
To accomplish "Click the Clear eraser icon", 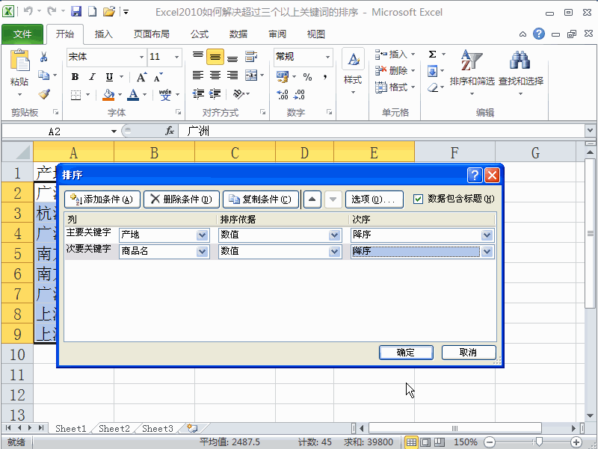I will (433, 87).
